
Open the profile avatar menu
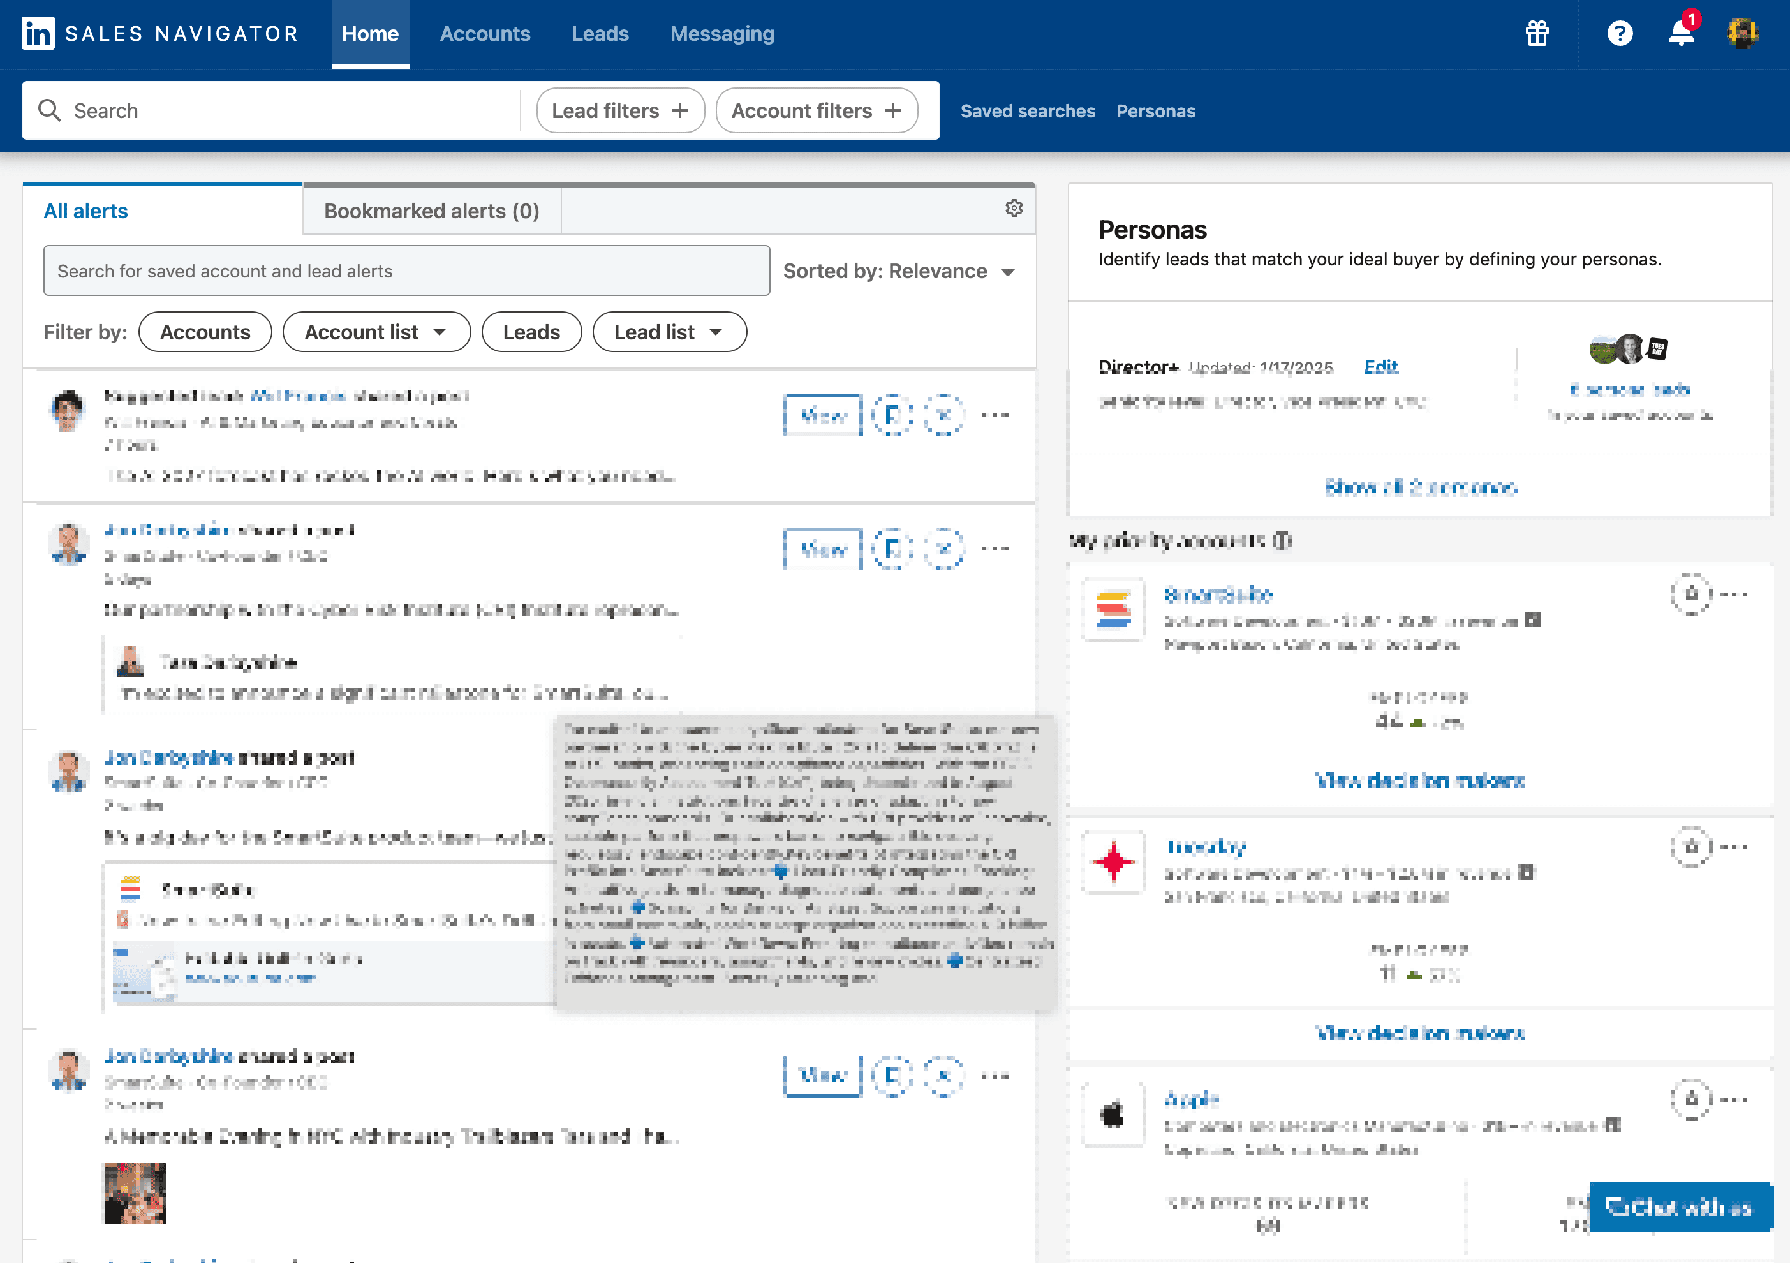[x=1742, y=34]
